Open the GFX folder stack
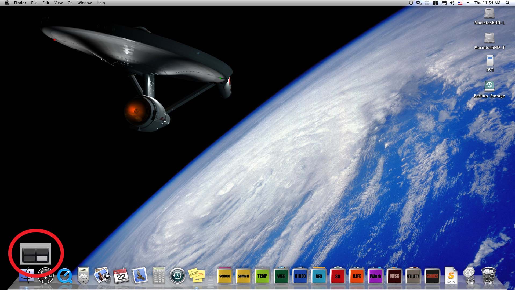The image size is (515, 290). point(319,275)
